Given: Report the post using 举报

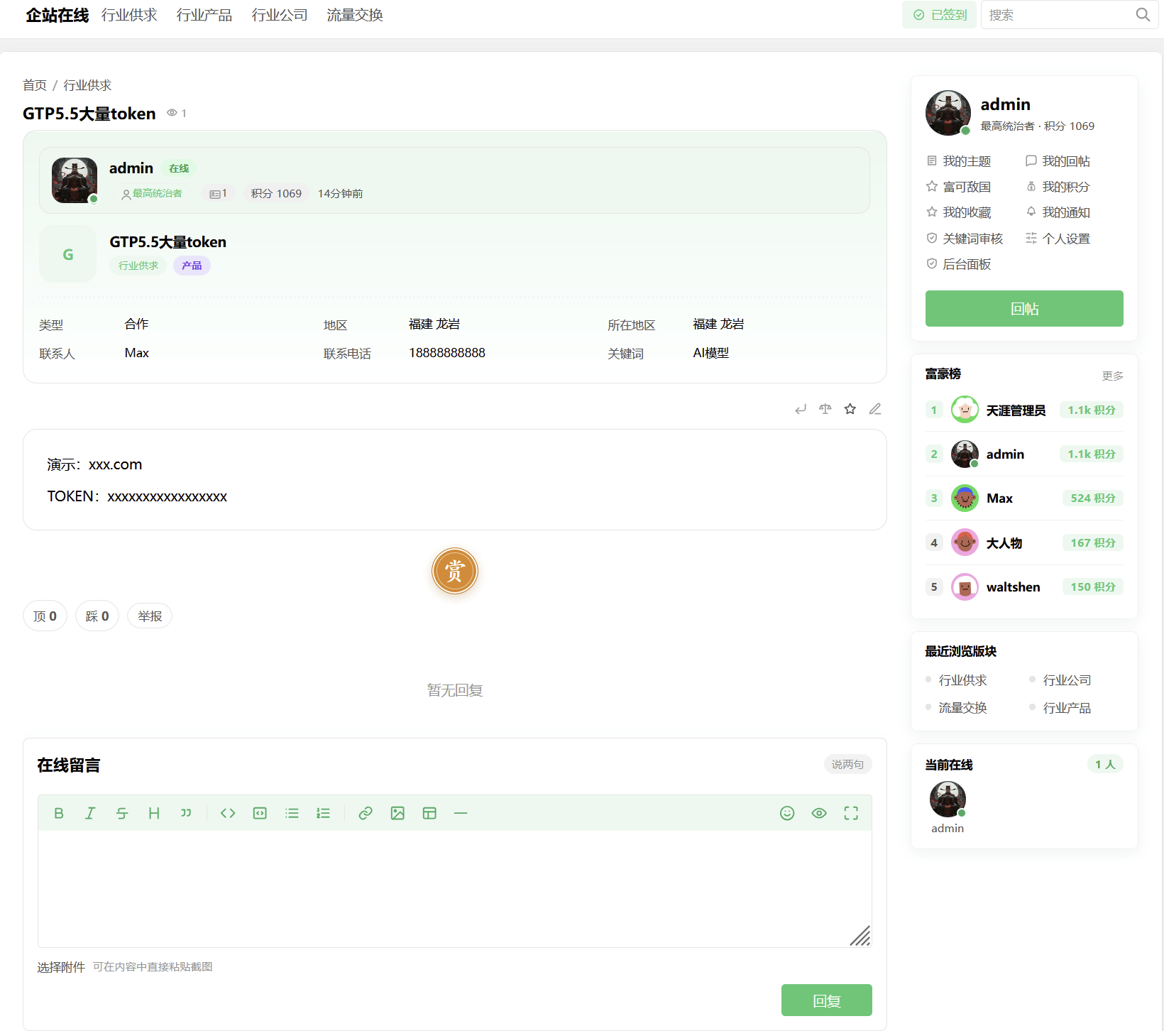Looking at the screenshot, I should pos(150,616).
